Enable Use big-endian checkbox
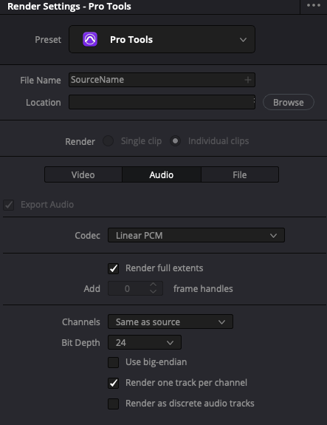This screenshot has width=327, height=425. pyautogui.click(x=113, y=362)
